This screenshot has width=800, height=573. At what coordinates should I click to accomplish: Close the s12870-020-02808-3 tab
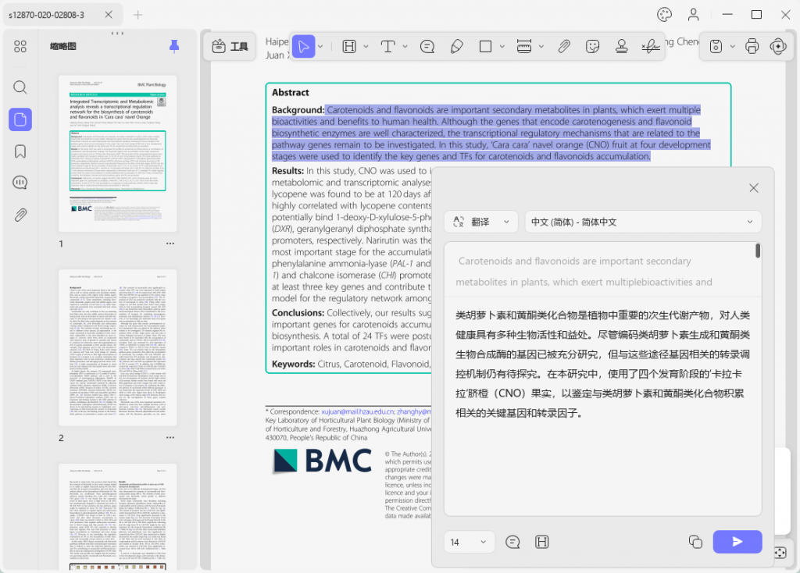(x=109, y=15)
